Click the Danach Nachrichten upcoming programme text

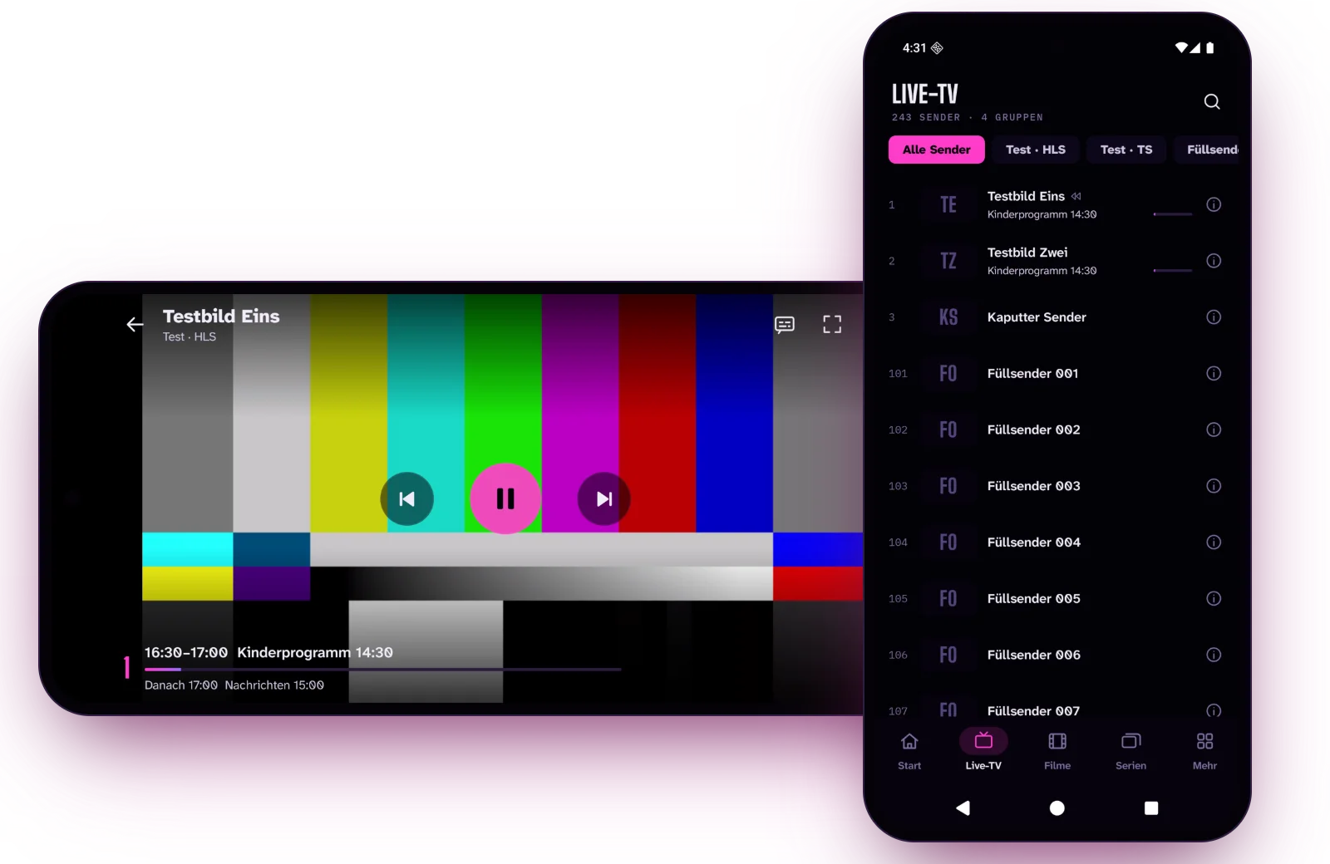coord(234,685)
